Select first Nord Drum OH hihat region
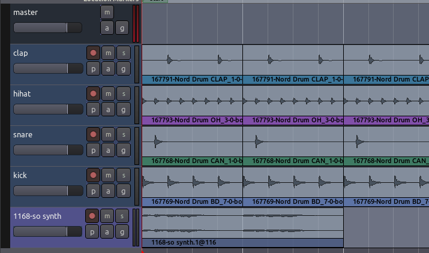Viewport: 429px width, 253px height. tap(193, 105)
